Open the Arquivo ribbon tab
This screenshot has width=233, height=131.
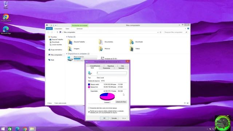coord(49,29)
